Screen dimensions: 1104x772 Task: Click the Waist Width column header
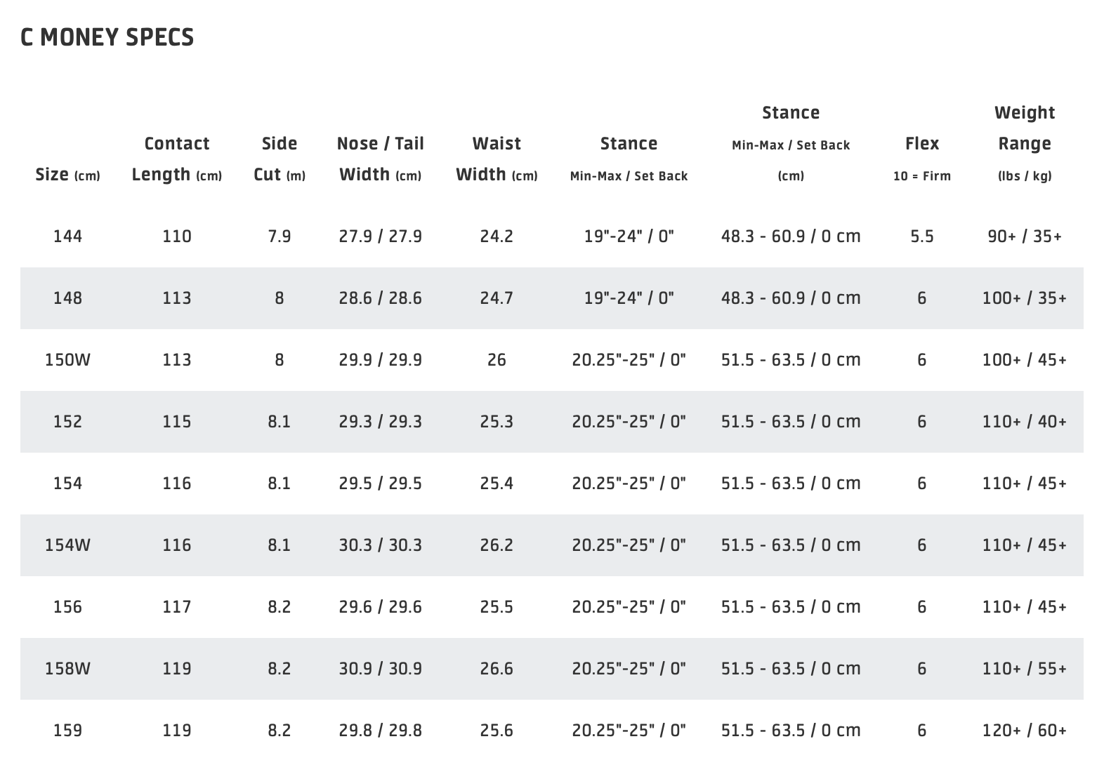497,159
